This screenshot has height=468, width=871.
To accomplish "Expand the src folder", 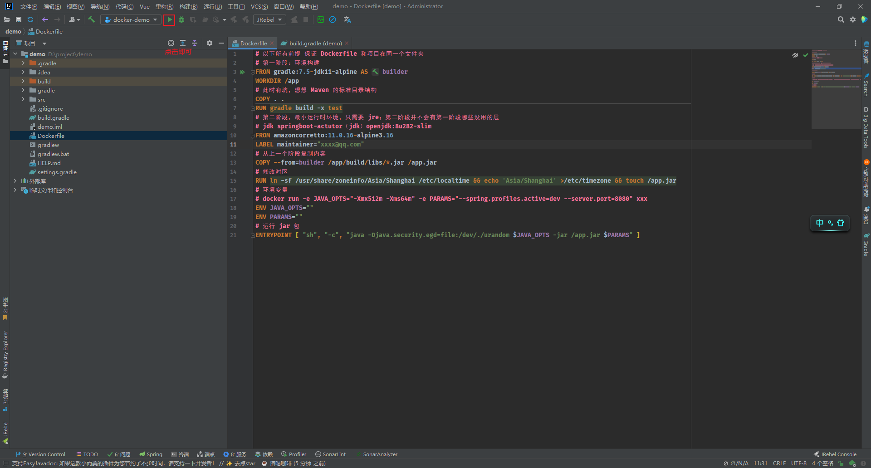I will 23,99.
